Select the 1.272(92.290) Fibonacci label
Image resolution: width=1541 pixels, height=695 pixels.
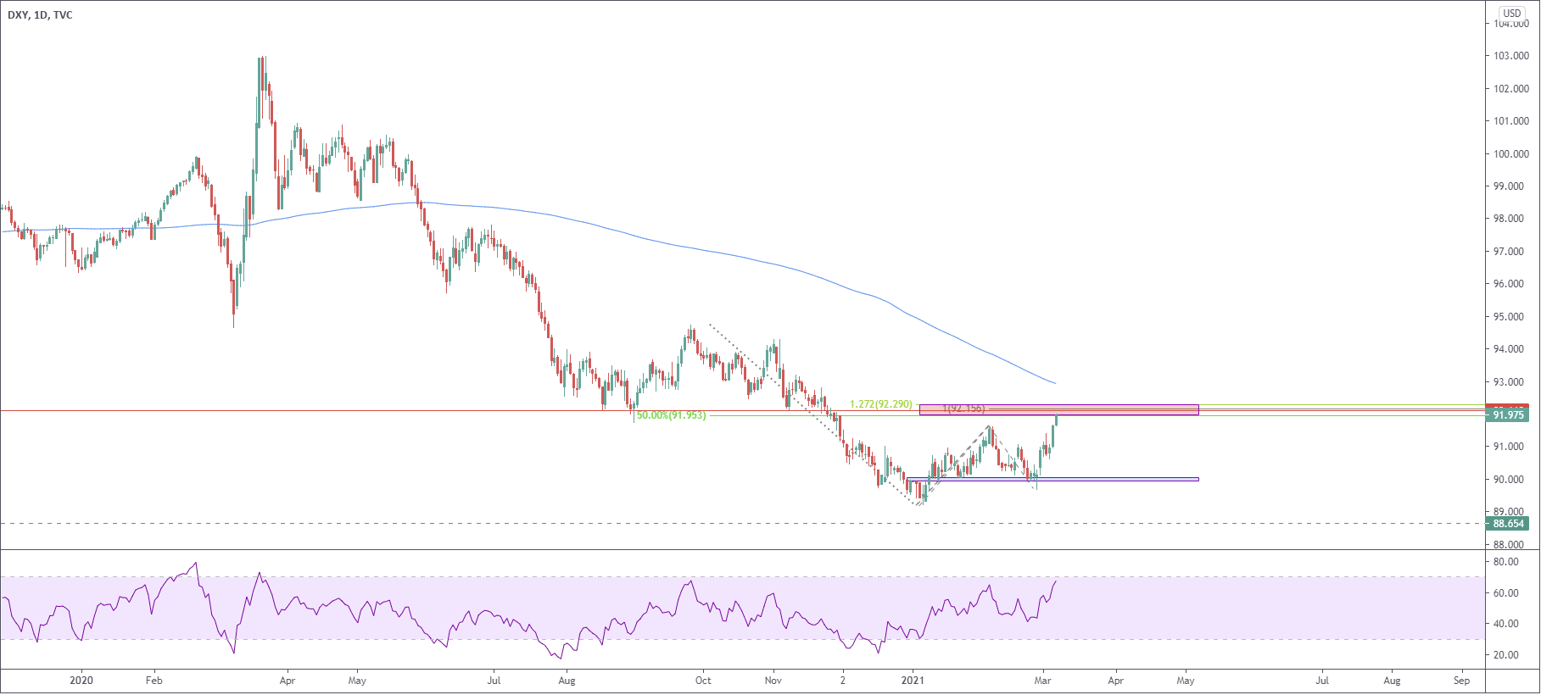881,404
